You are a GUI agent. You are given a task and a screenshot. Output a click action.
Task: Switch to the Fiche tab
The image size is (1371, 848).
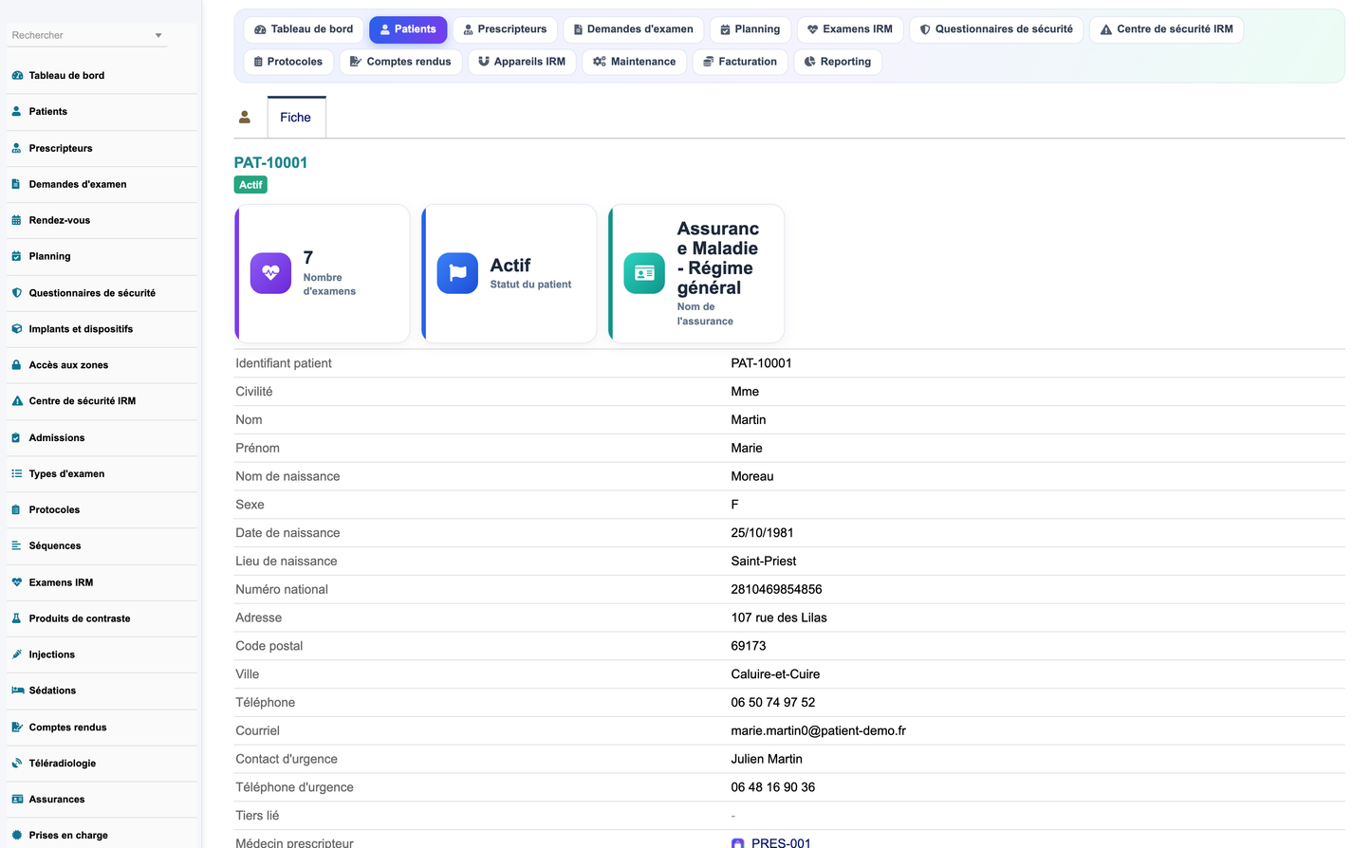coord(296,118)
